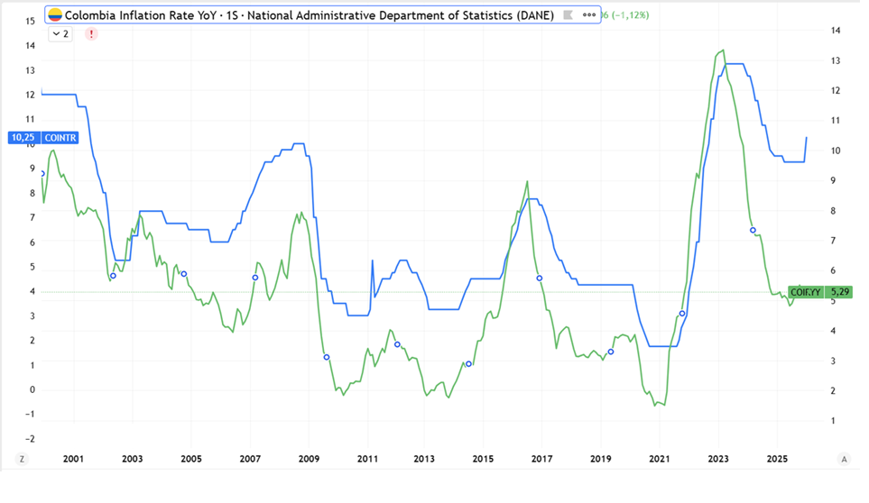Click the line handle at chart's left edge
The image size is (869, 503).
(42, 174)
